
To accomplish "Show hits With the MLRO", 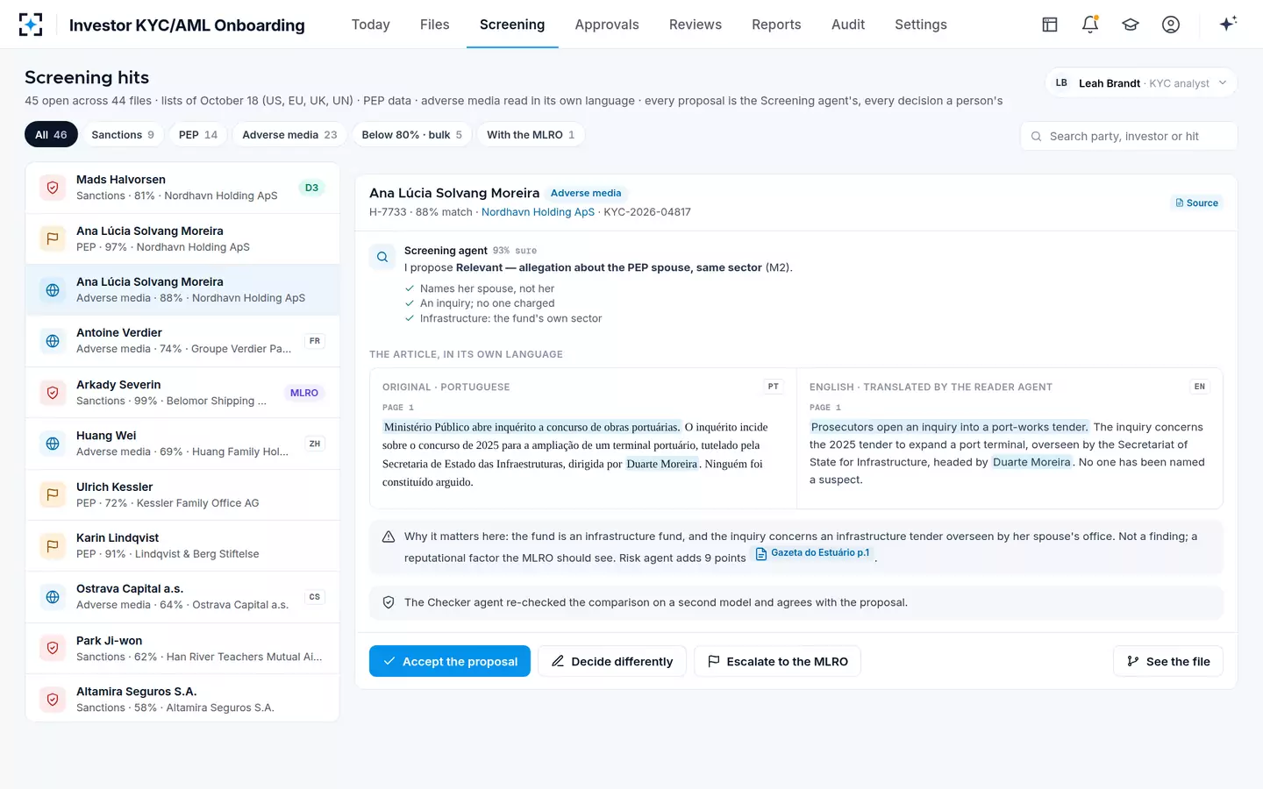I will tap(531, 134).
